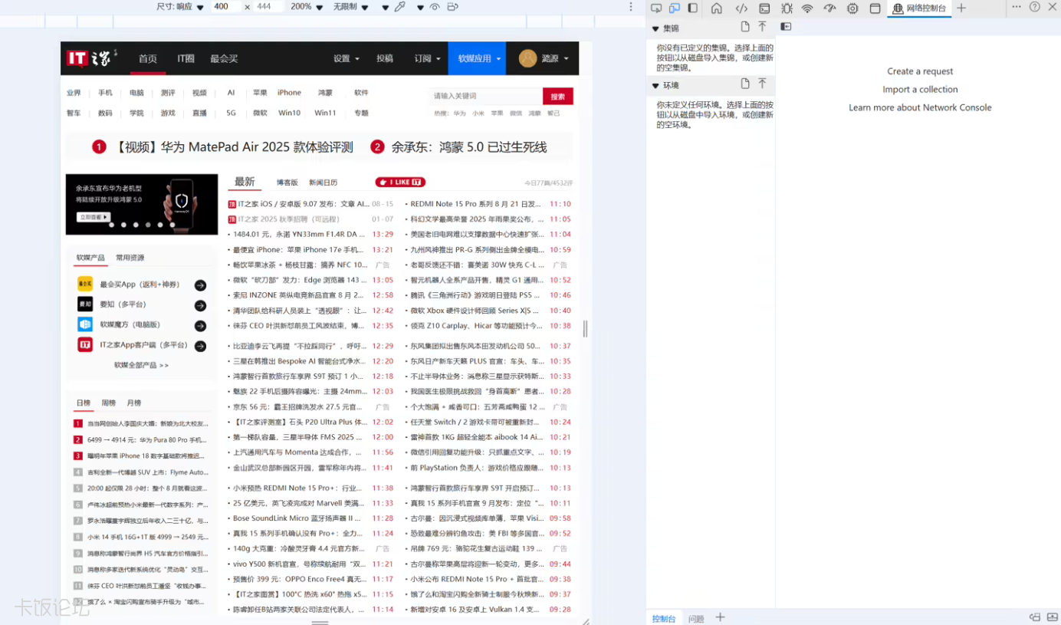Edit the viewport width field 400
Viewport: 1061px width, 625px height.
point(225,7)
